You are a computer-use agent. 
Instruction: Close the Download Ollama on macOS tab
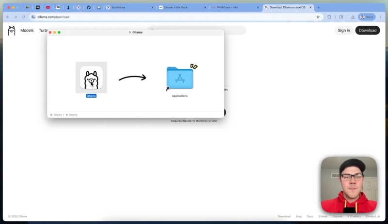[x=310, y=7]
